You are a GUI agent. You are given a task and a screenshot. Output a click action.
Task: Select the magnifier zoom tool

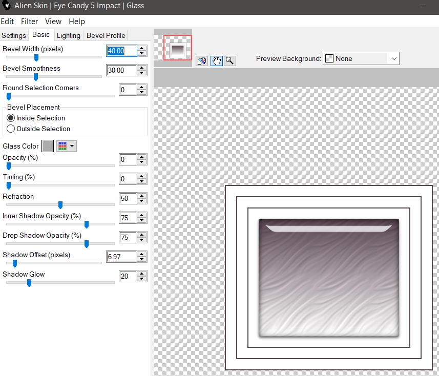click(x=230, y=61)
